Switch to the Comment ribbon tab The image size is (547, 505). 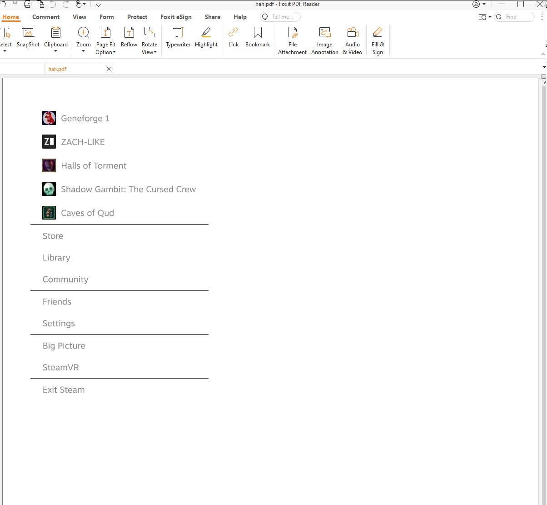point(46,17)
